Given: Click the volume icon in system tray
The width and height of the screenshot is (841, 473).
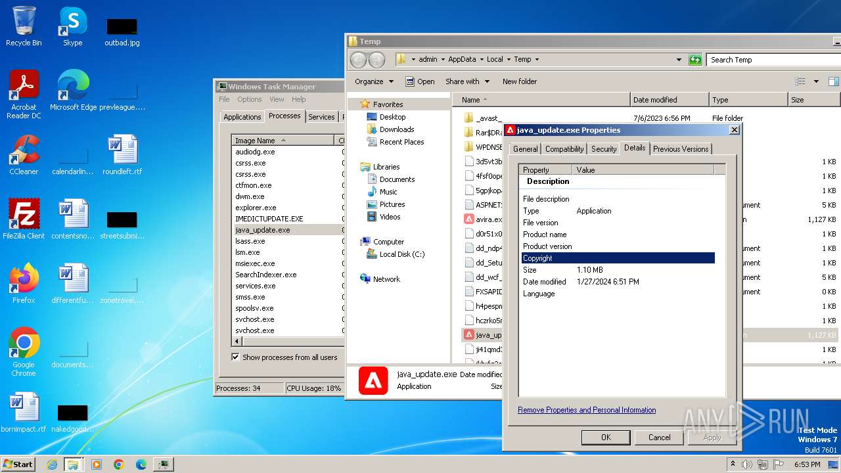Looking at the screenshot, I should point(747,464).
